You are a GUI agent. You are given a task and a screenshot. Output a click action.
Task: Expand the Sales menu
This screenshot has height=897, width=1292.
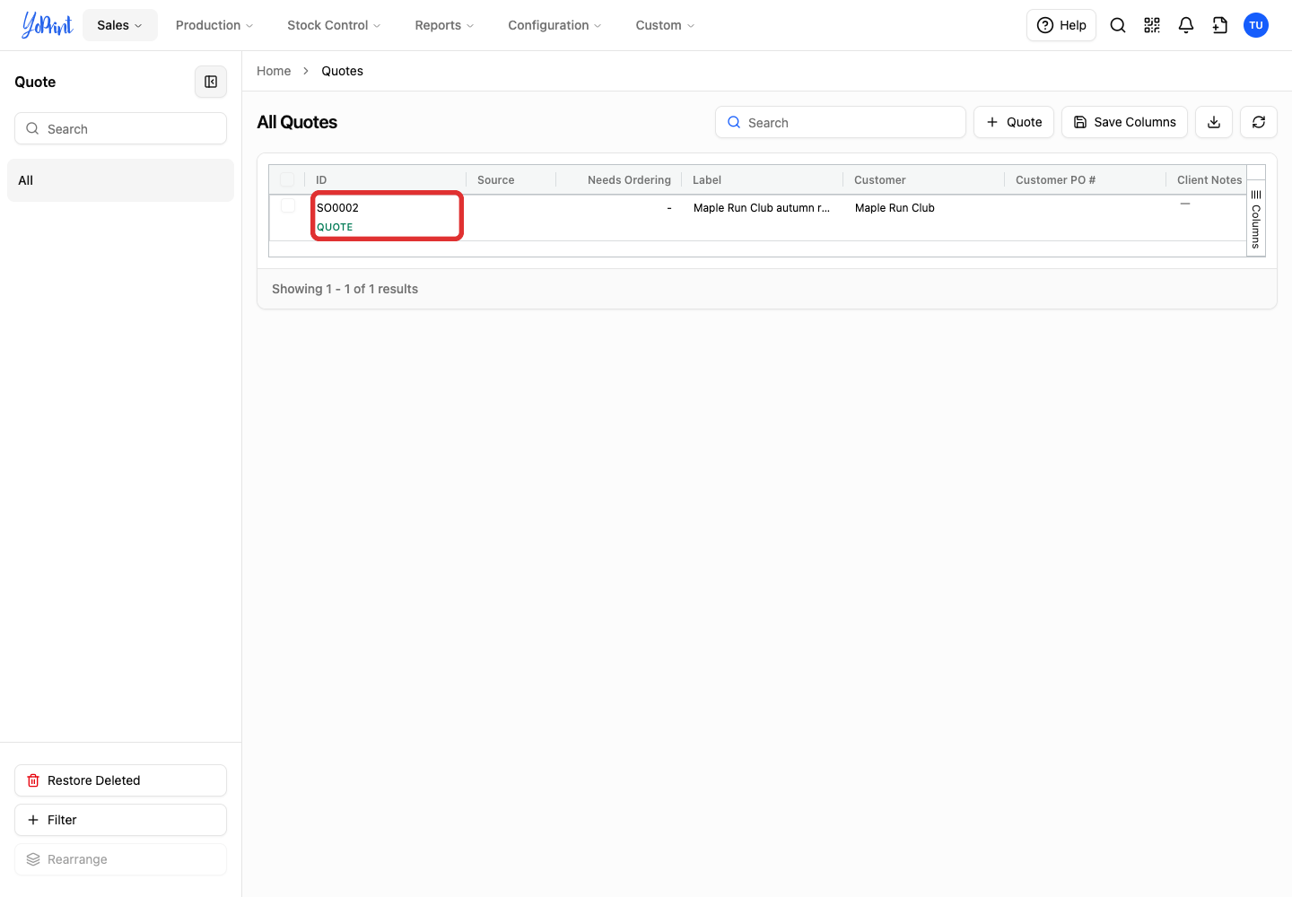point(119,25)
